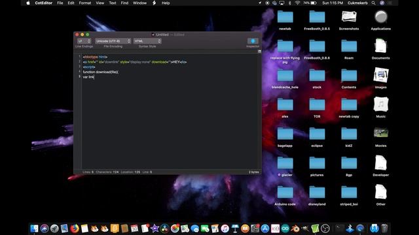Open the View menu

100,3
